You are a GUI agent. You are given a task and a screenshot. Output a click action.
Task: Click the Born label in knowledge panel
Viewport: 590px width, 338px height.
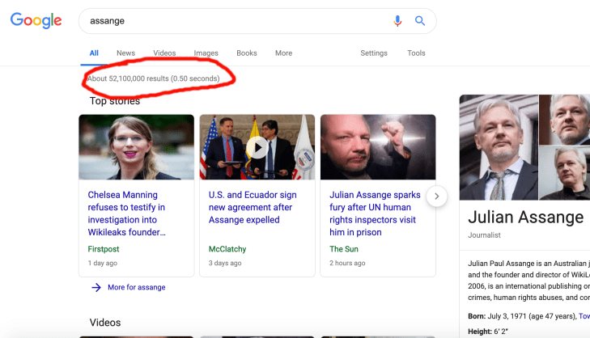(477, 316)
